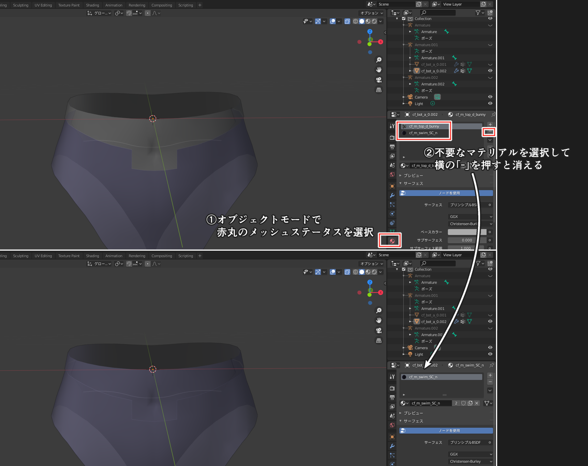Screen dimensions: 588x466
Task: Open Modifier wrench tab in upper screenshot
Action: [392, 195]
